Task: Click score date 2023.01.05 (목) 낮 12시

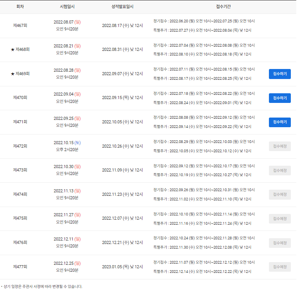Action: point(122,267)
